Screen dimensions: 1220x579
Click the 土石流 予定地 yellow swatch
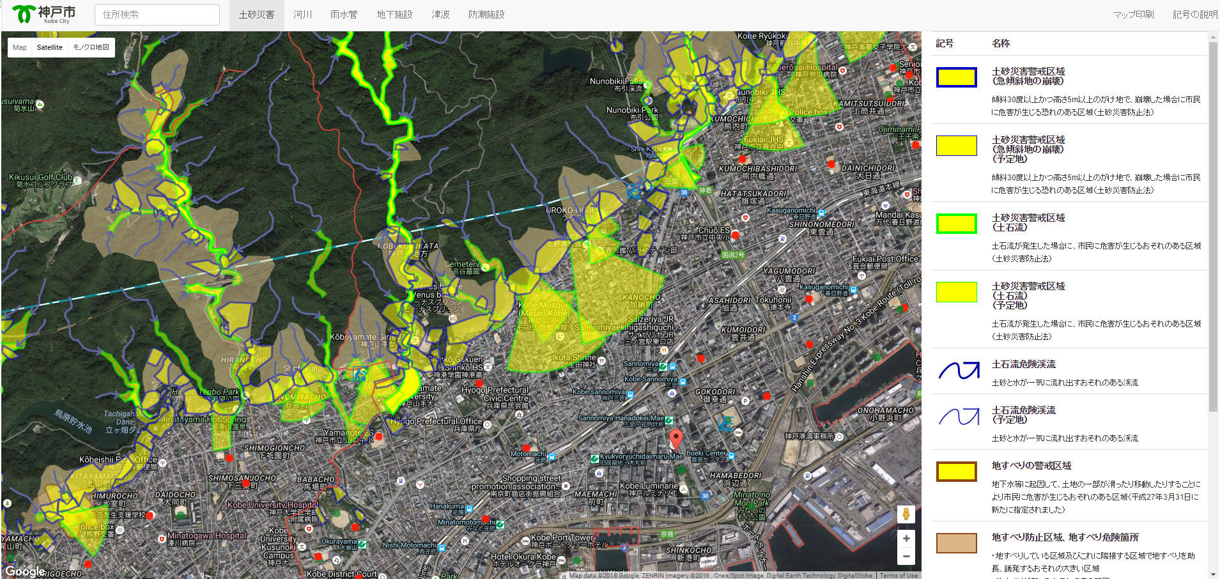956,292
